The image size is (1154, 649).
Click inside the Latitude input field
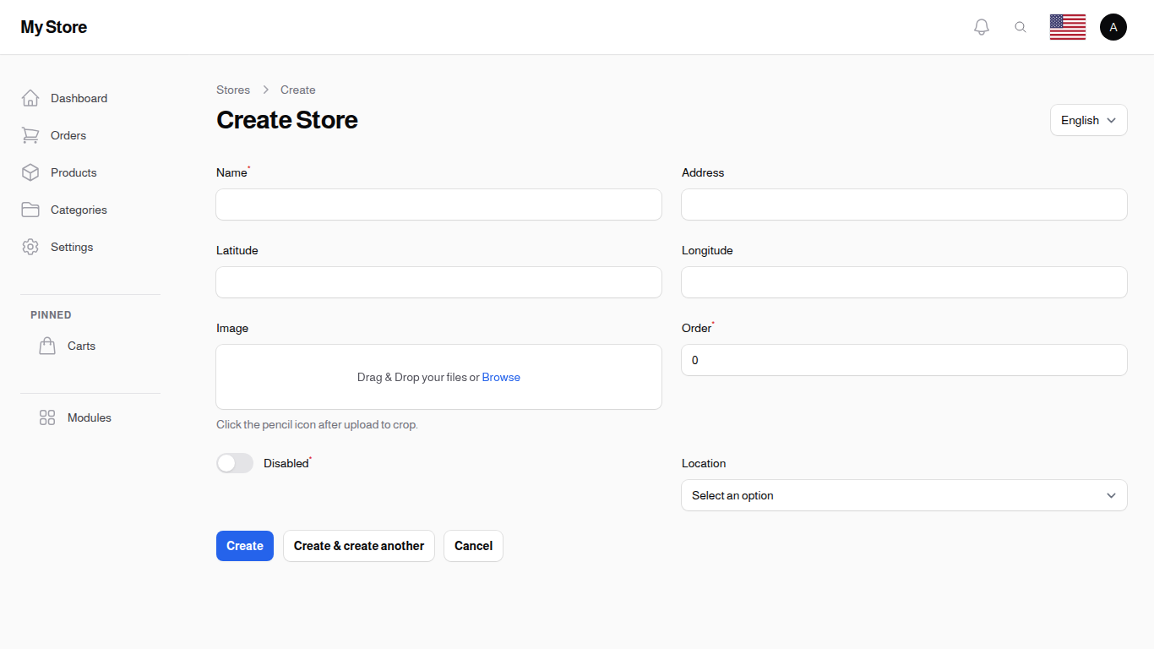coord(438,282)
